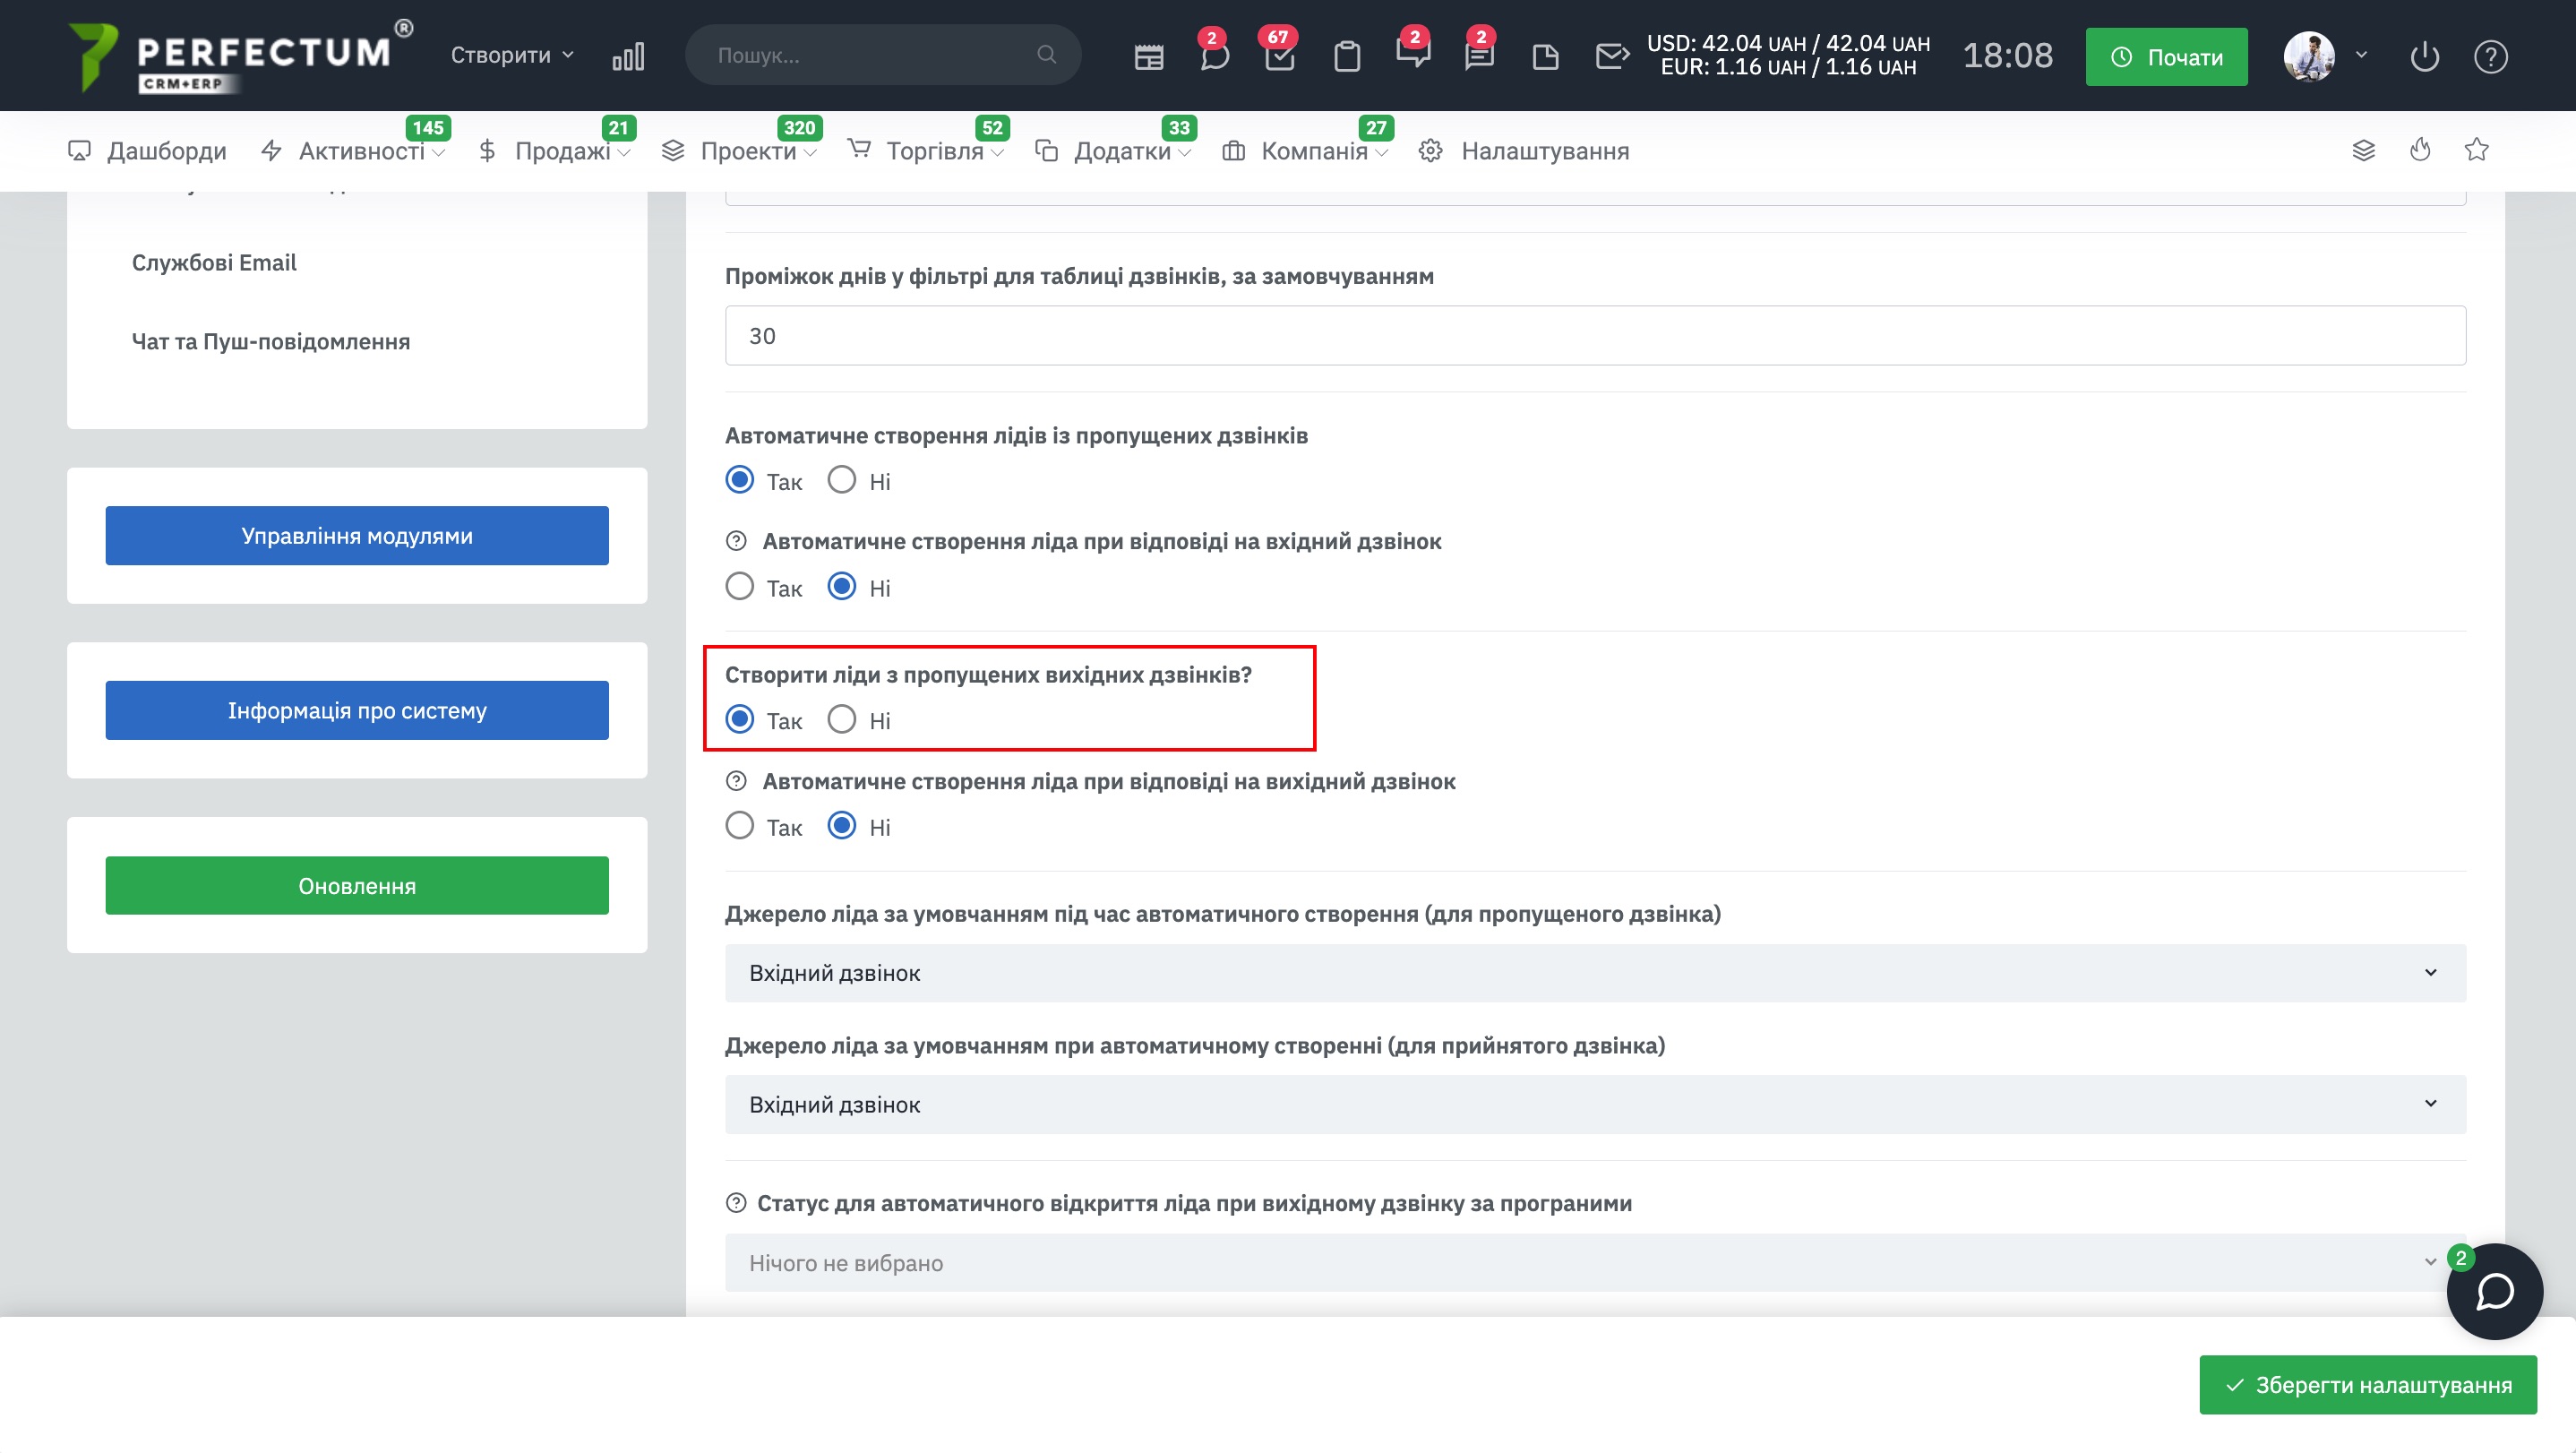Click the Чат та Пуш-повідомлення sidebar link
The image size is (2576, 1453).
click(271, 341)
